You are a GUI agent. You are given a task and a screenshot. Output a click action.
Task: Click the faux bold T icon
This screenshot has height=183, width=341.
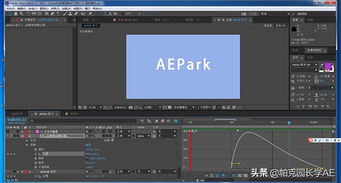(x=298, y=107)
